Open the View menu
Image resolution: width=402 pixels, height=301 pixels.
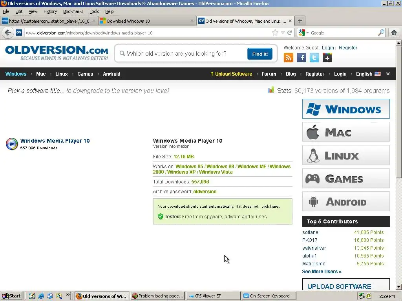(33, 11)
